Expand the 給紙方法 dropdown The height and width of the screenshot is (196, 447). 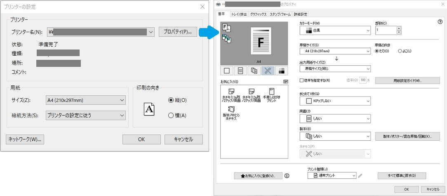pyautogui.click(x=85, y=116)
